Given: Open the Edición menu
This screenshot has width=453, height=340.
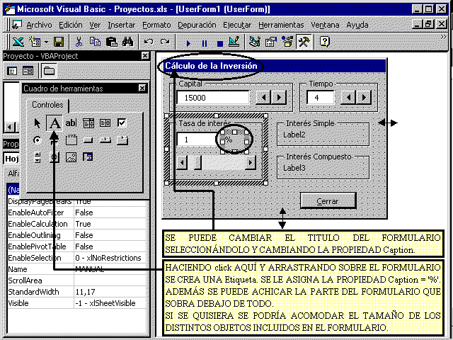Looking at the screenshot, I should tap(71, 25).
